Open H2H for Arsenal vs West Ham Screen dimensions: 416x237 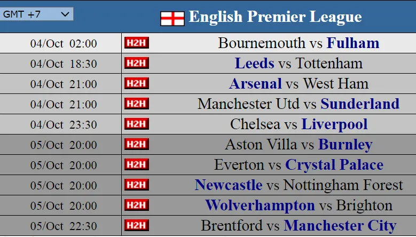point(136,84)
